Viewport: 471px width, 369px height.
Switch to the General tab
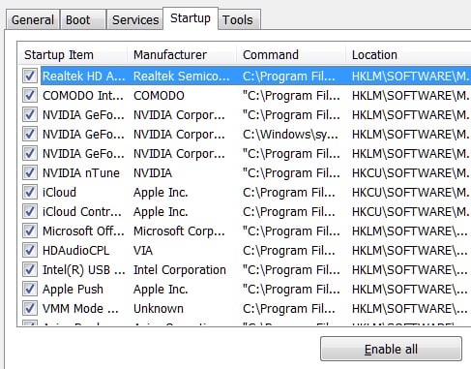point(33,20)
